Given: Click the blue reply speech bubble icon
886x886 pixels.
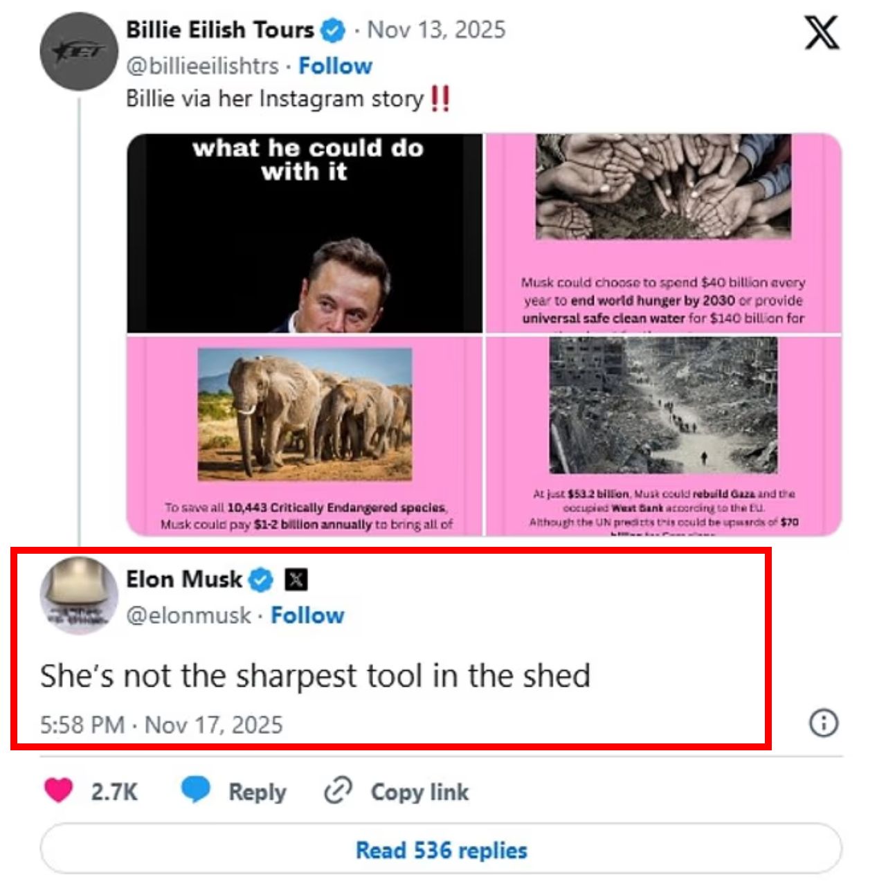Looking at the screenshot, I should (196, 790).
